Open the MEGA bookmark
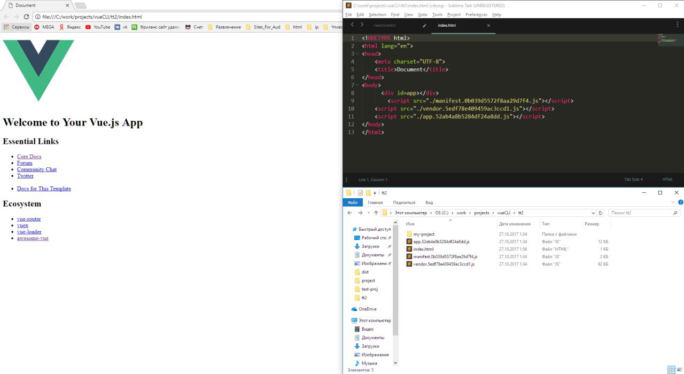This screenshot has height=374, width=684. (x=44, y=27)
